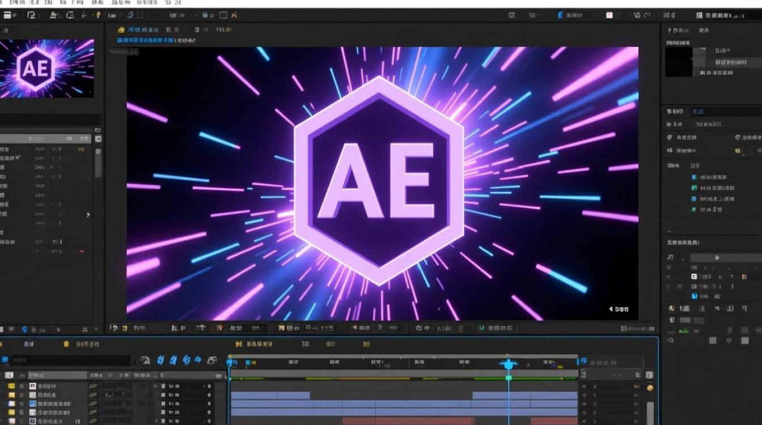The width and height of the screenshot is (762, 425).
Task: Click the first blue icon right of timeline search
Action: 160,360
